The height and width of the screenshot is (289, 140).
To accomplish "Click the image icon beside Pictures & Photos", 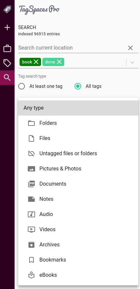I will click(31, 169).
